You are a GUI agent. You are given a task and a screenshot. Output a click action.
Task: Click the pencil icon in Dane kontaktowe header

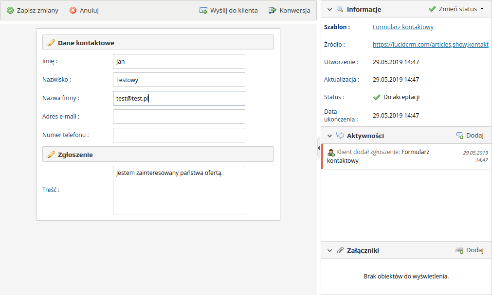pos(51,43)
